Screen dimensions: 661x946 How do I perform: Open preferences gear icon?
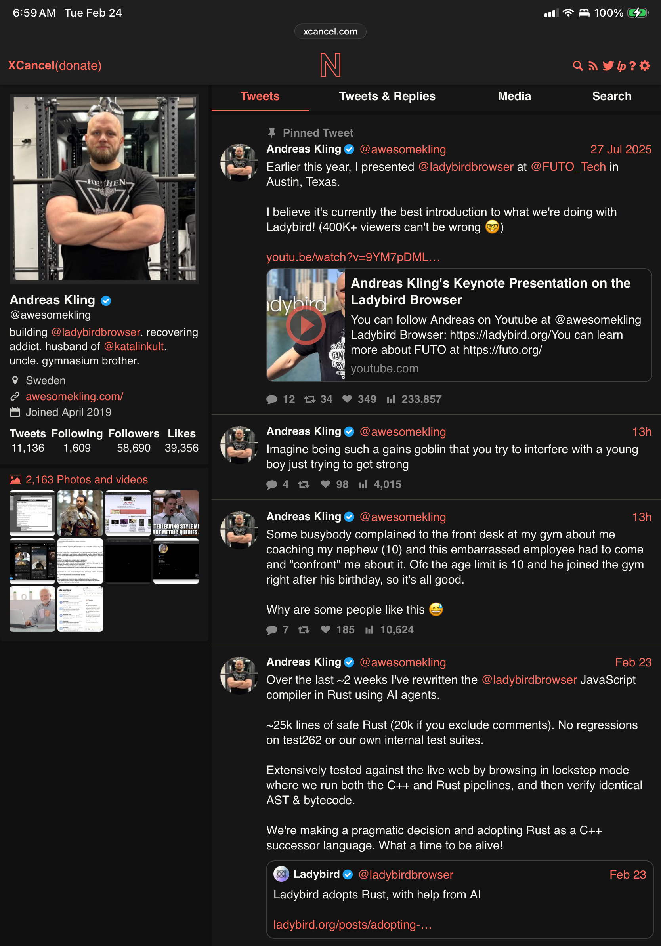[645, 65]
